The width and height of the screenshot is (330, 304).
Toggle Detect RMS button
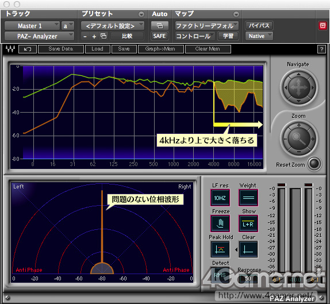point(220,275)
